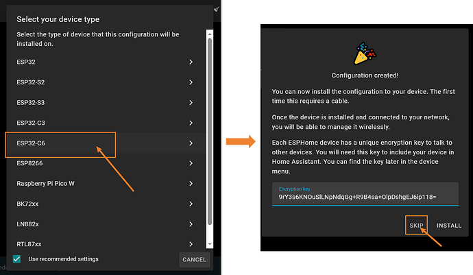Click chevron next to ESP32-S2
Screen dimensions: 473x275
(x=191, y=82)
